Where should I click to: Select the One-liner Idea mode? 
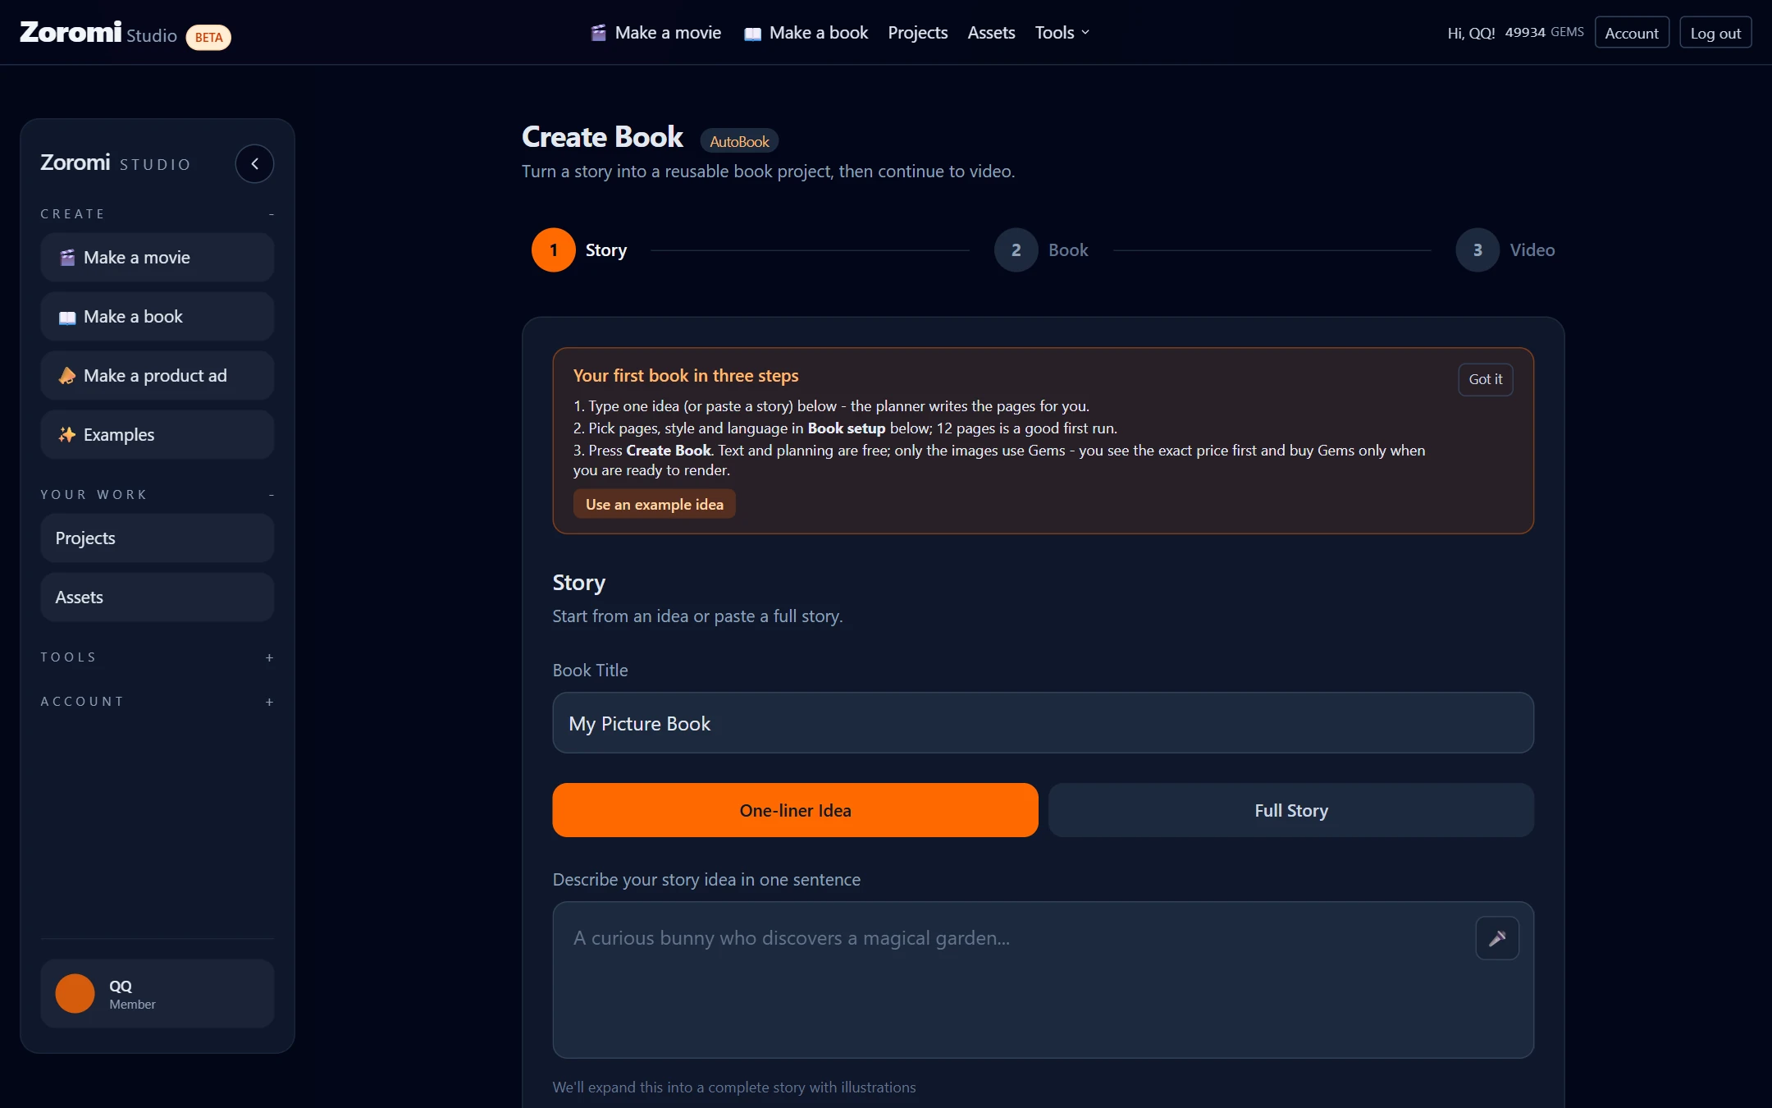(x=795, y=810)
